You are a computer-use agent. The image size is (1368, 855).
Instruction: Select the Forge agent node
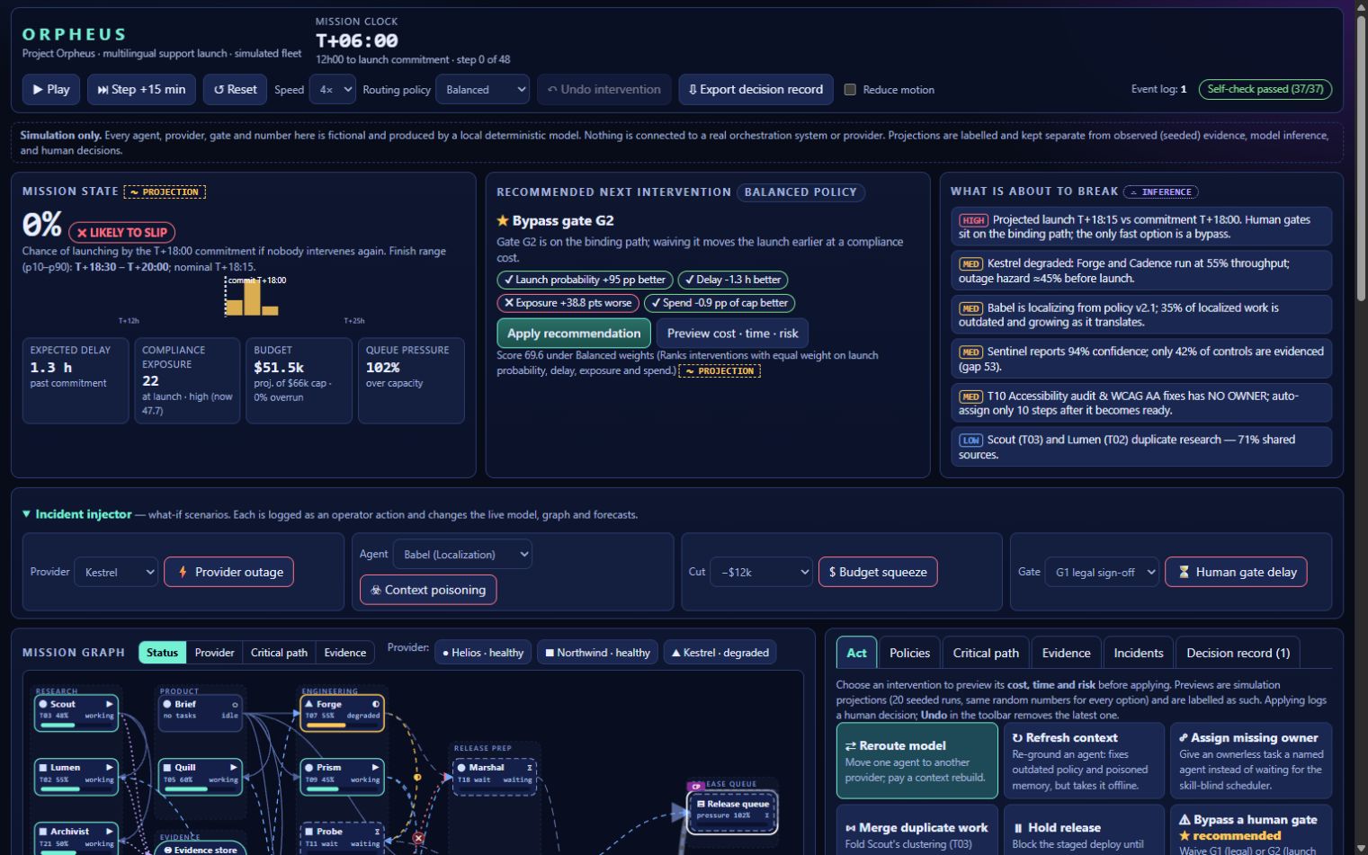point(342,712)
